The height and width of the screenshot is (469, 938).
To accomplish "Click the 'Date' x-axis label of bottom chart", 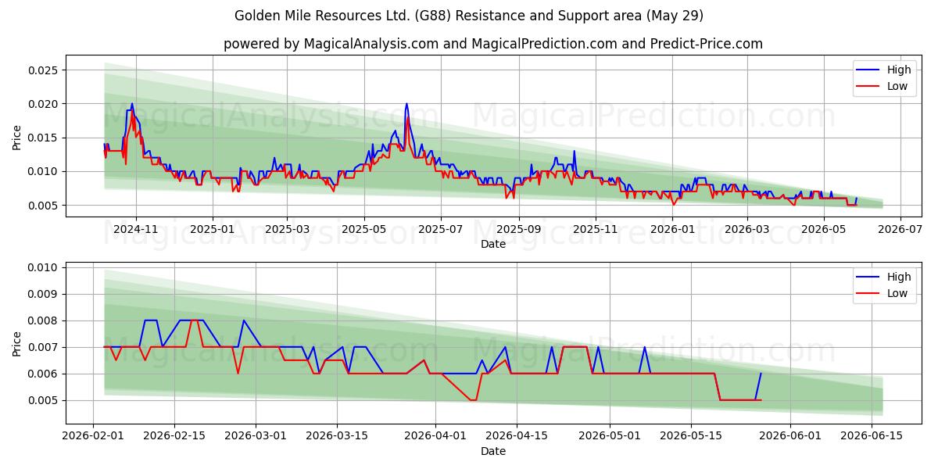I will click(493, 451).
